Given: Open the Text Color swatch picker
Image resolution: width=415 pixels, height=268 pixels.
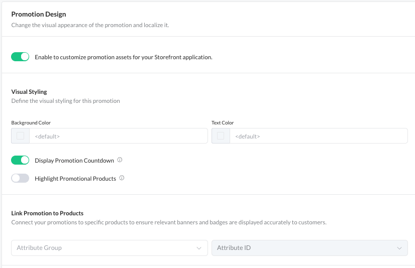Looking at the screenshot, I should [221, 136].
